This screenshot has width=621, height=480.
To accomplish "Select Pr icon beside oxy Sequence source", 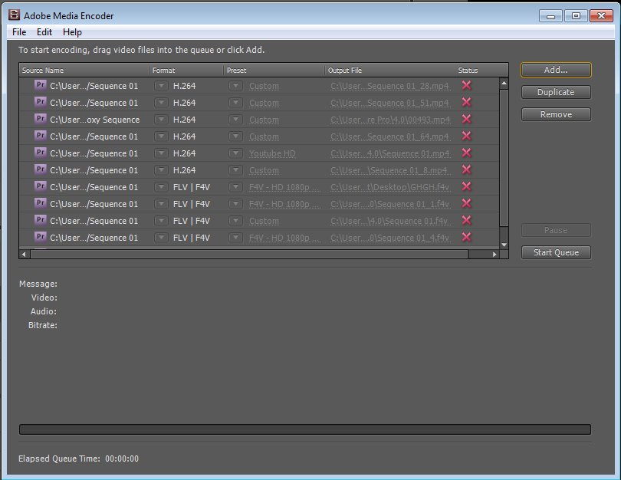I will click(x=41, y=118).
